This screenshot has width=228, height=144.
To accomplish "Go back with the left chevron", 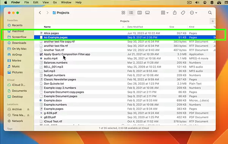I will pos(40,13).
